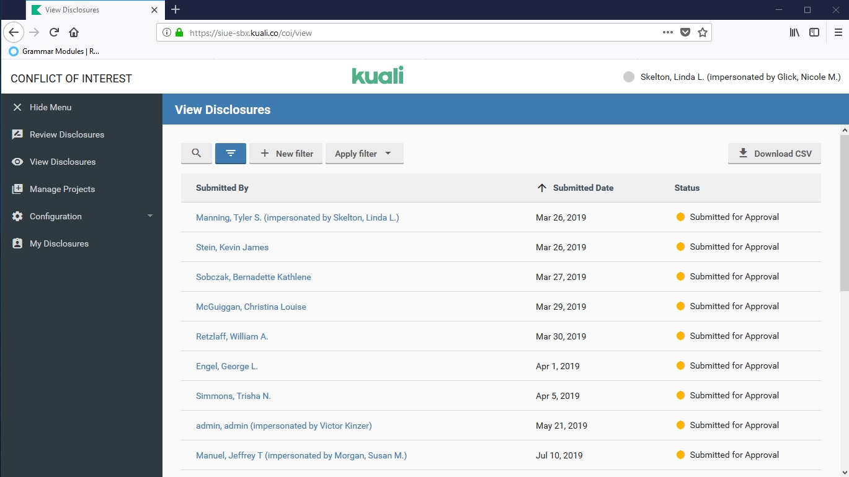Click the browser home icon
This screenshot has height=477, width=849.
point(74,32)
